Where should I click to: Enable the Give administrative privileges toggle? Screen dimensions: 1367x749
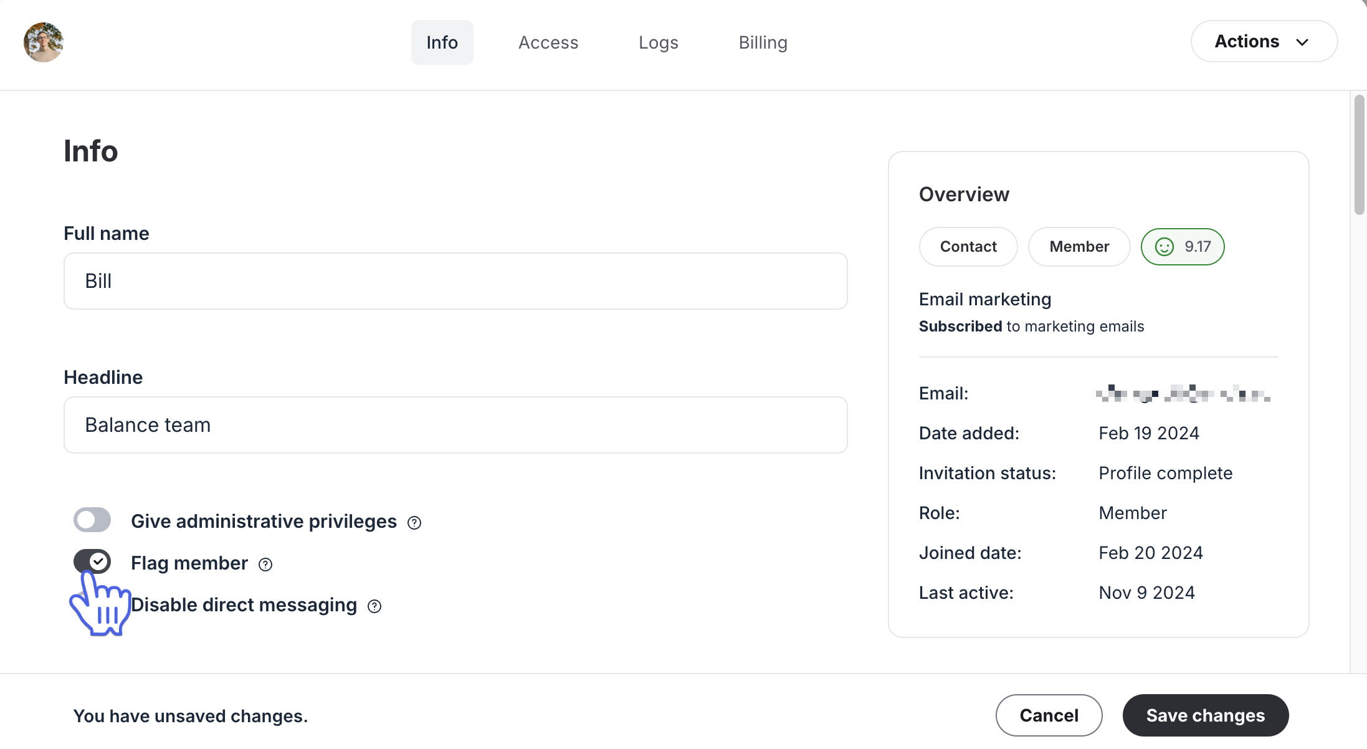coord(92,520)
